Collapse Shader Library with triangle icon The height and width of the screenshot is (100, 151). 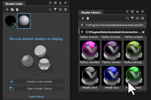pos(137,11)
